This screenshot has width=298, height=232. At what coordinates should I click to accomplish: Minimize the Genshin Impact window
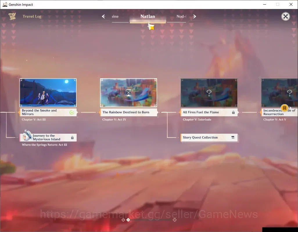[264, 4]
